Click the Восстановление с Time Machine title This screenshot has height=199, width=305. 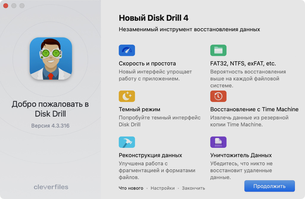coord(254,109)
